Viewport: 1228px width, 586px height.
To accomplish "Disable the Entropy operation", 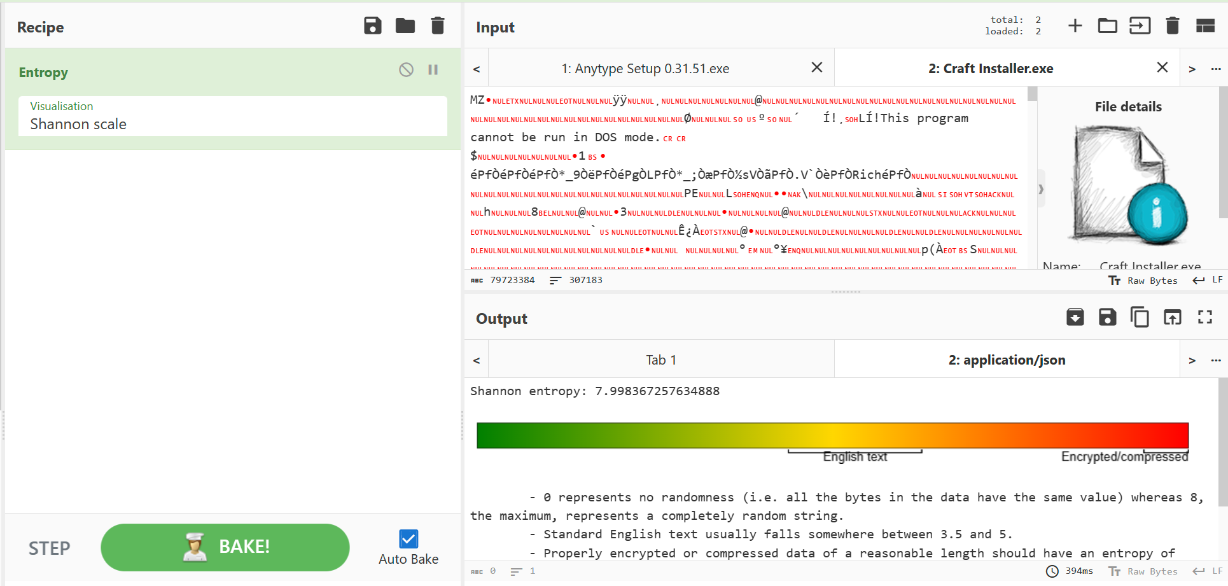I will pyautogui.click(x=406, y=70).
